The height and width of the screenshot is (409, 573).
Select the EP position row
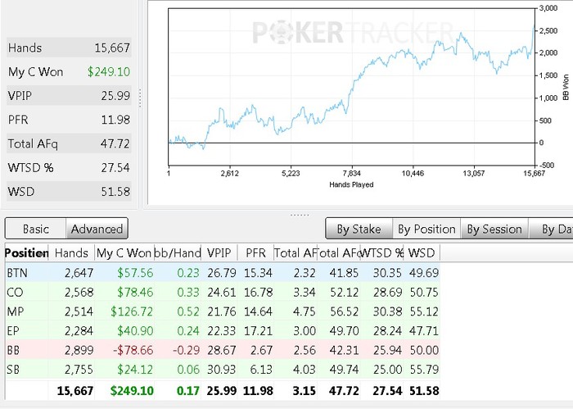pyautogui.click(x=223, y=330)
